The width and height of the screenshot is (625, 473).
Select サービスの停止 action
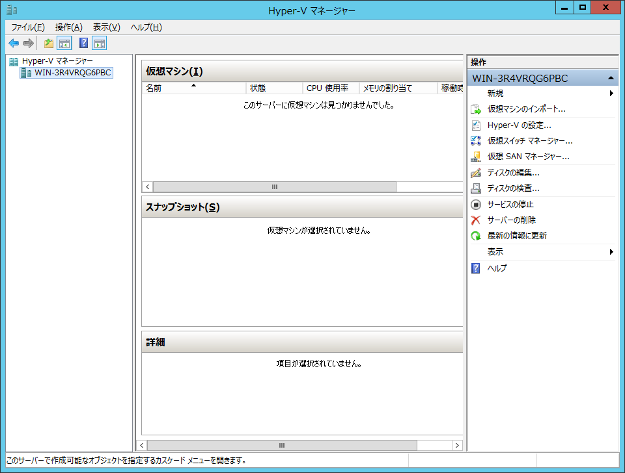[510, 205]
